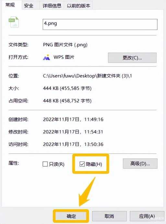This screenshot has height=224, width=166.
Task: Click the 位置 file path text
Action: click(x=87, y=76)
